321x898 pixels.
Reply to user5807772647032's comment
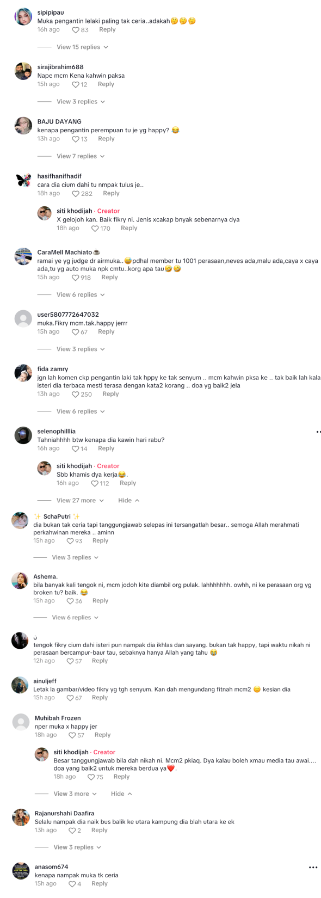pos(106,332)
